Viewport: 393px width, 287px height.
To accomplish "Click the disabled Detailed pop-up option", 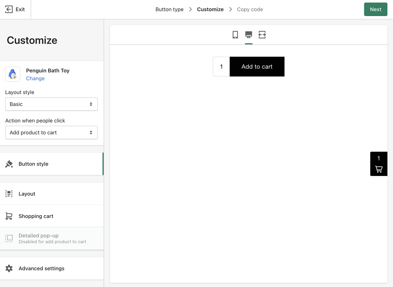I will (39, 236).
